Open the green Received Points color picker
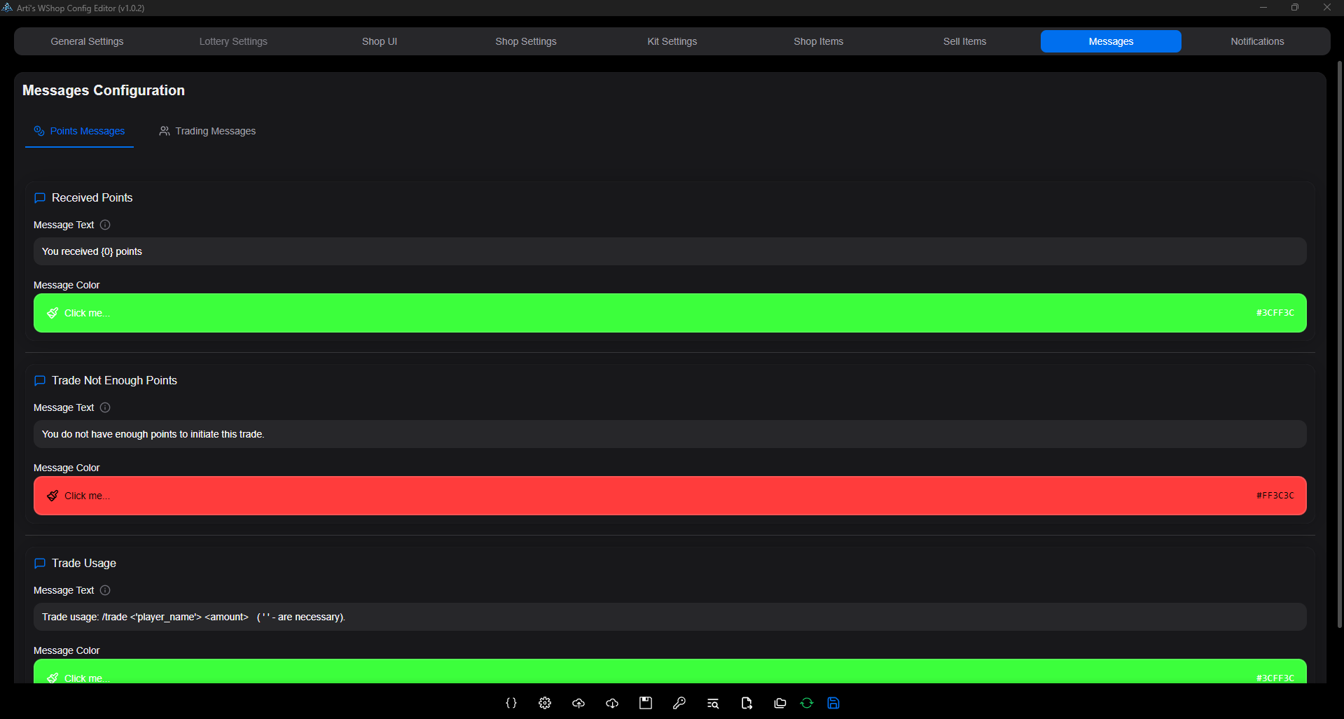The height and width of the screenshot is (719, 1344). [670, 313]
